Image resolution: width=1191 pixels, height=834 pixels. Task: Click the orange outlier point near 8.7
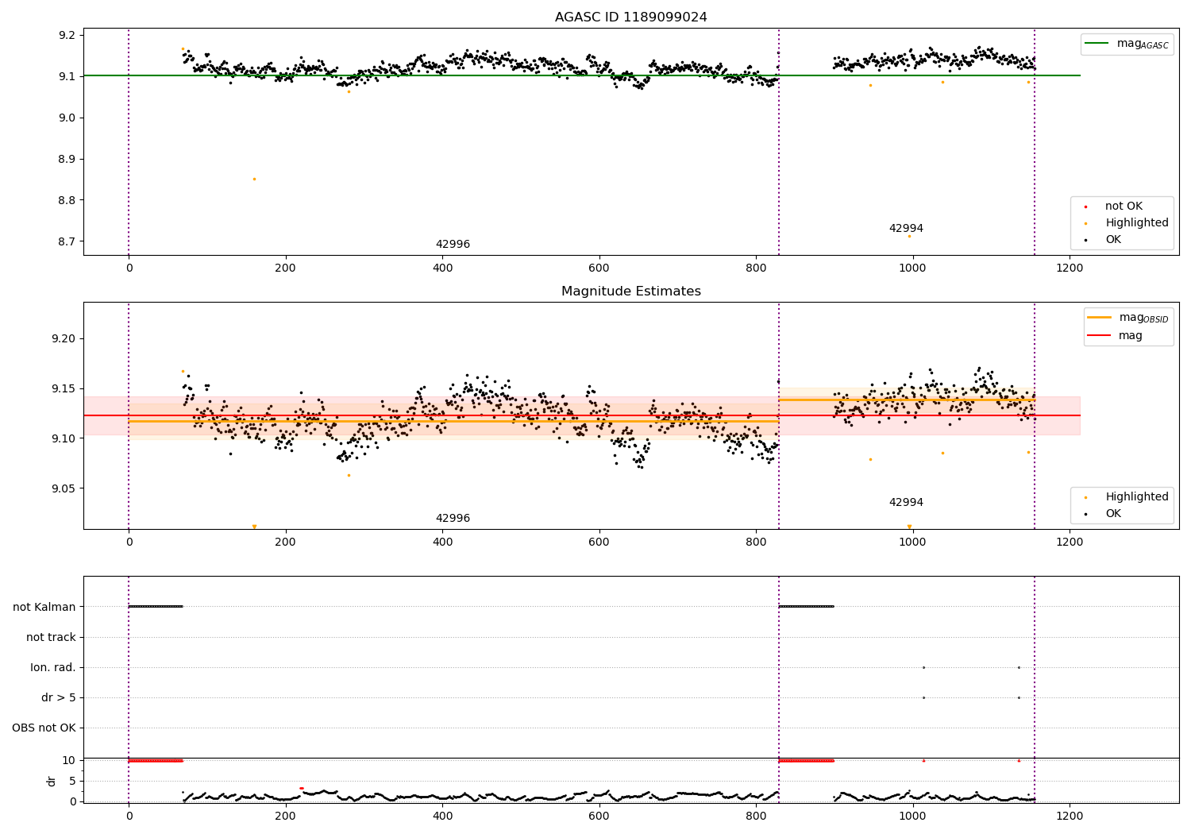click(x=909, y=236)
